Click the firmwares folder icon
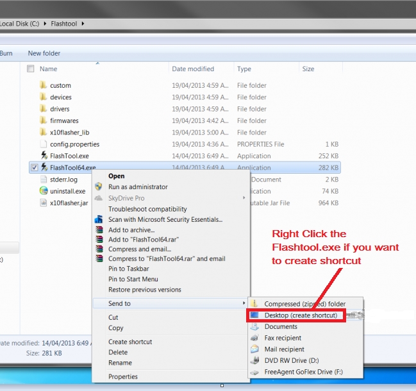Image resolution: width=416 pixels, height=391 pixels. (x=43, y=121)
